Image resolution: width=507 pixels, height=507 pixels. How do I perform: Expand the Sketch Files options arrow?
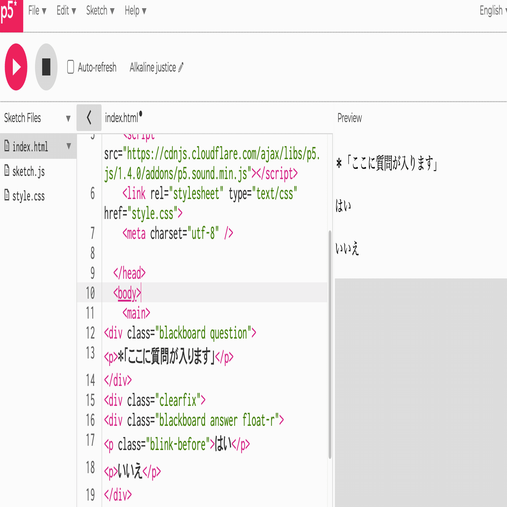point(68,118)
